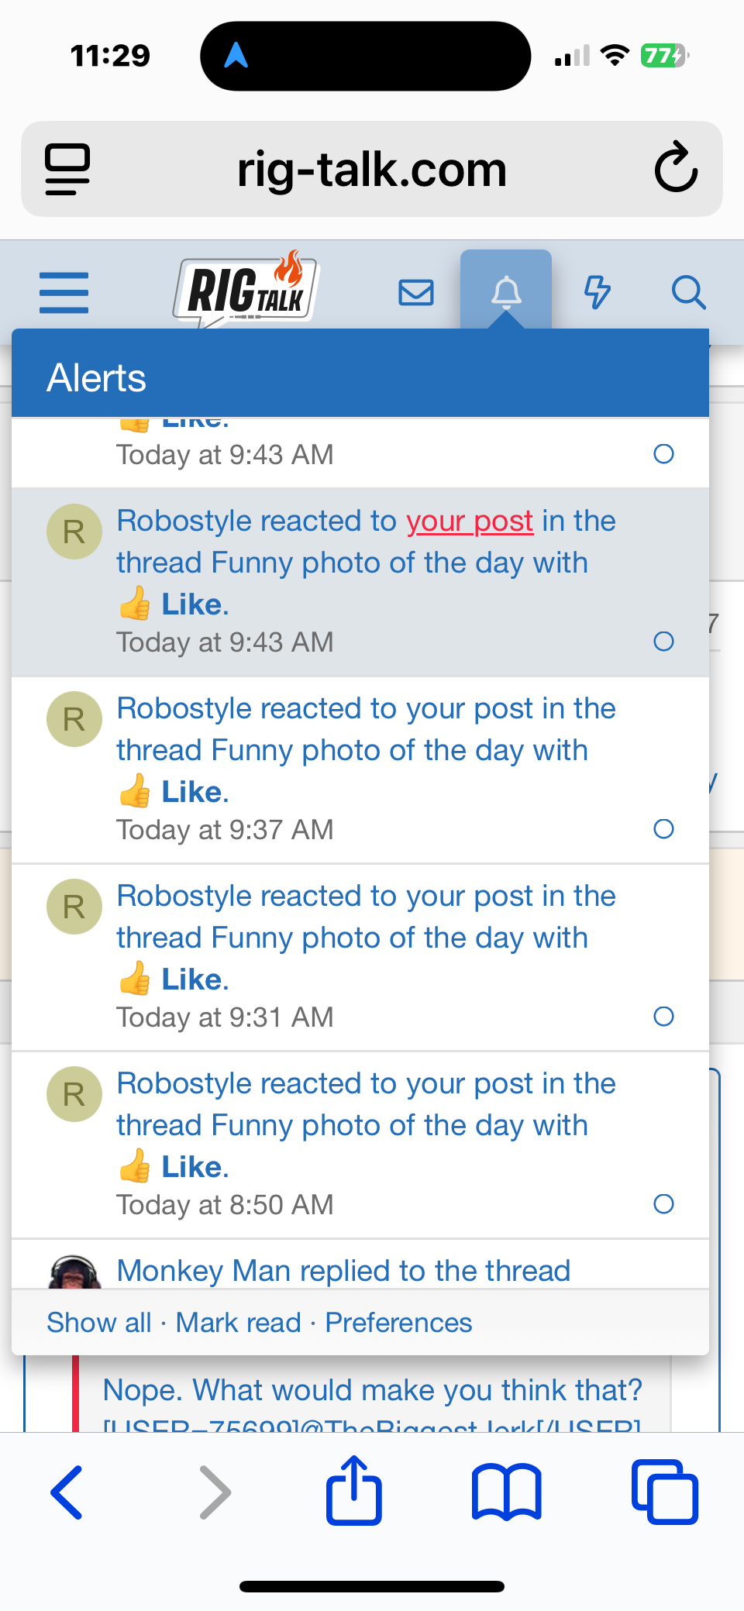Open Safari bookmarks book icon
Screen dimensions: 744x1611
point(506,1492)
